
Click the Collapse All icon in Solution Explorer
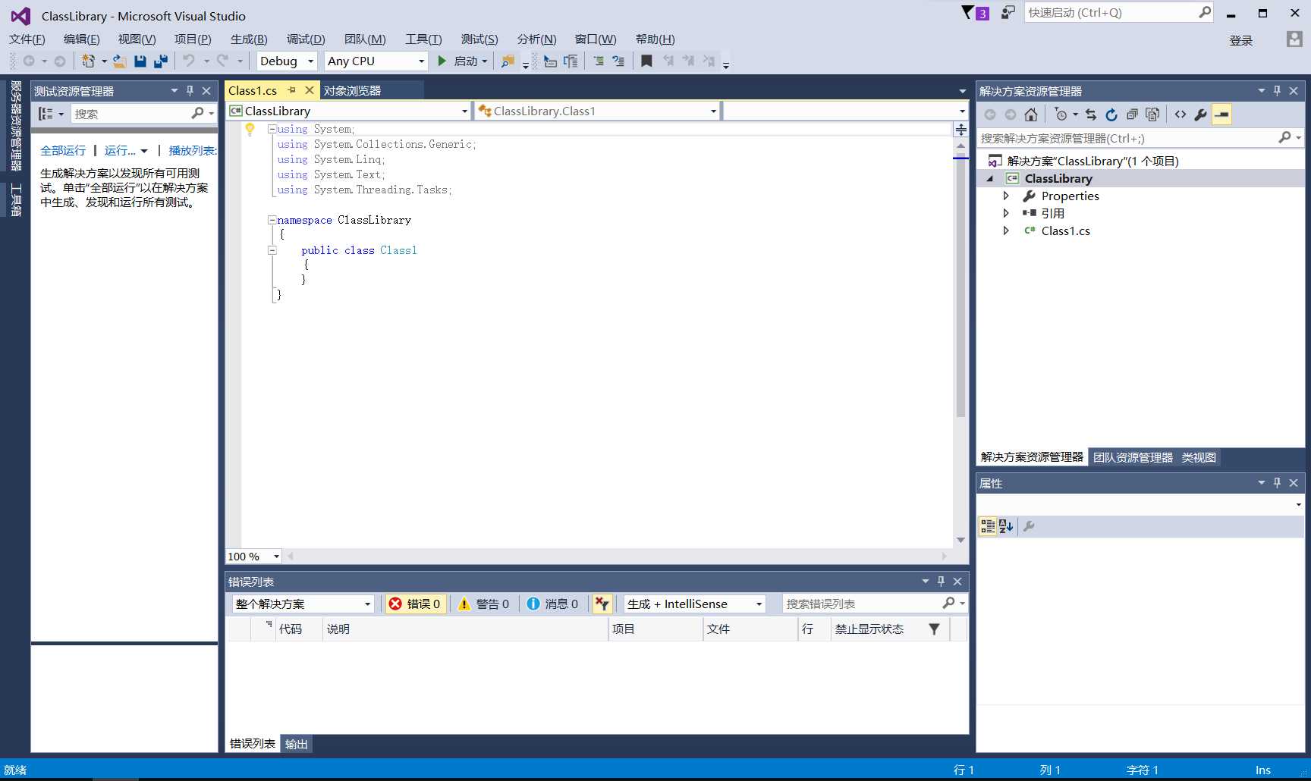click(x=1132, y=114)
